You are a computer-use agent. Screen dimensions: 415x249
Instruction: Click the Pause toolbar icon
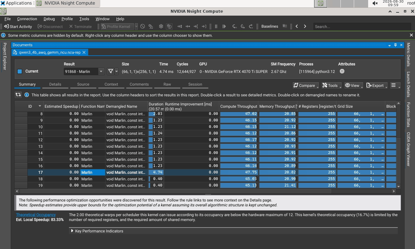(x=216, y=26)
